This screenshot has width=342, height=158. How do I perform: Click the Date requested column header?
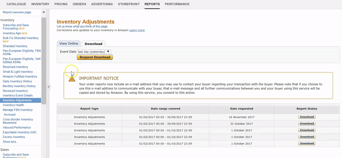point(242,108)
